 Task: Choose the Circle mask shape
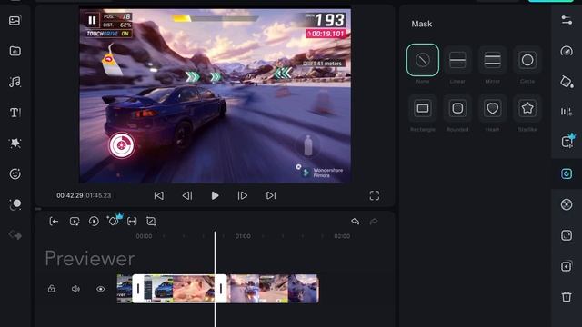[527, 60]
